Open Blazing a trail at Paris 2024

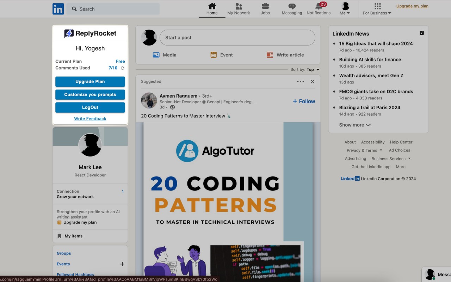(370, 108)
